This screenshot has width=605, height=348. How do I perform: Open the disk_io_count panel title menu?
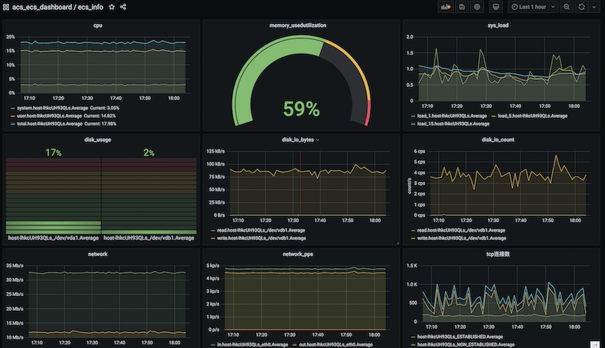498,140
